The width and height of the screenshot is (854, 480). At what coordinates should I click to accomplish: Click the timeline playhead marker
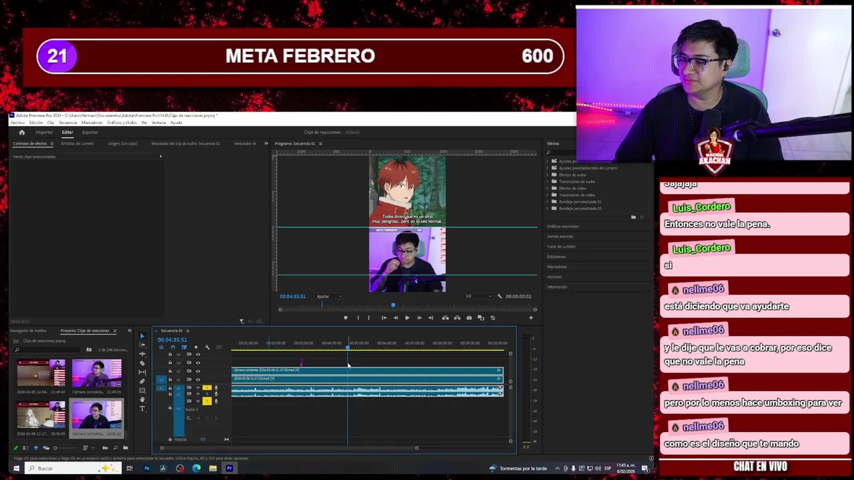coord(348,347)
